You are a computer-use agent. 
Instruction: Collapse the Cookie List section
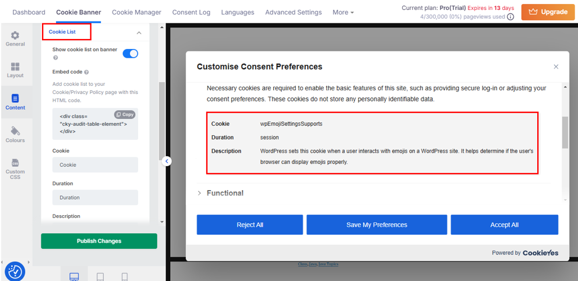point(139,33)
